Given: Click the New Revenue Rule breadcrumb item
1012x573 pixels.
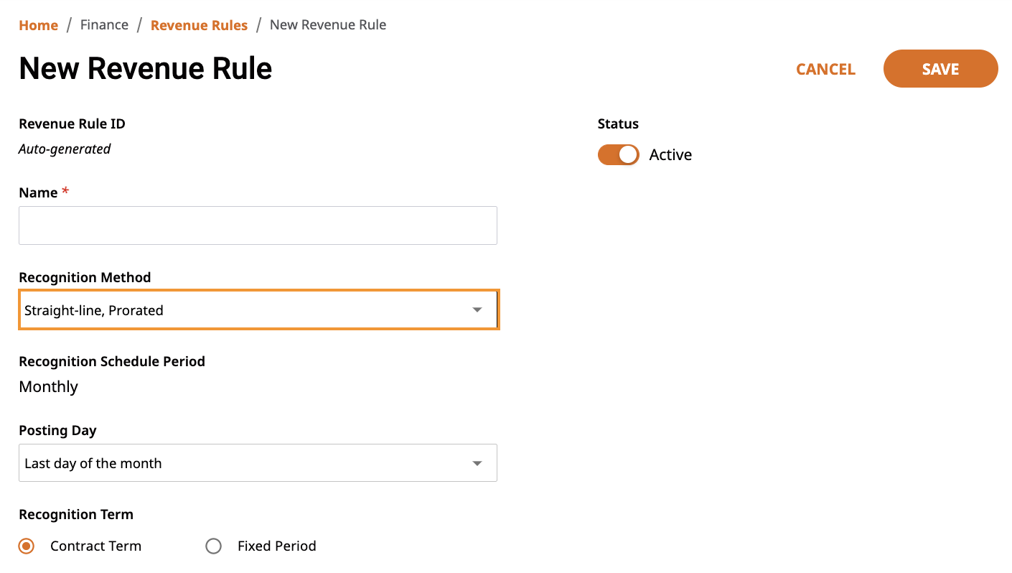Looking at the screenshot, I should pyautogui.click(x=328, y=25).
